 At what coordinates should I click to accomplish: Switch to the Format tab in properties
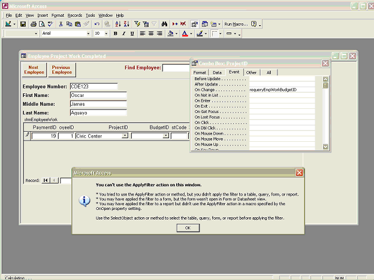pyautogui.click(x=200, y=72)
